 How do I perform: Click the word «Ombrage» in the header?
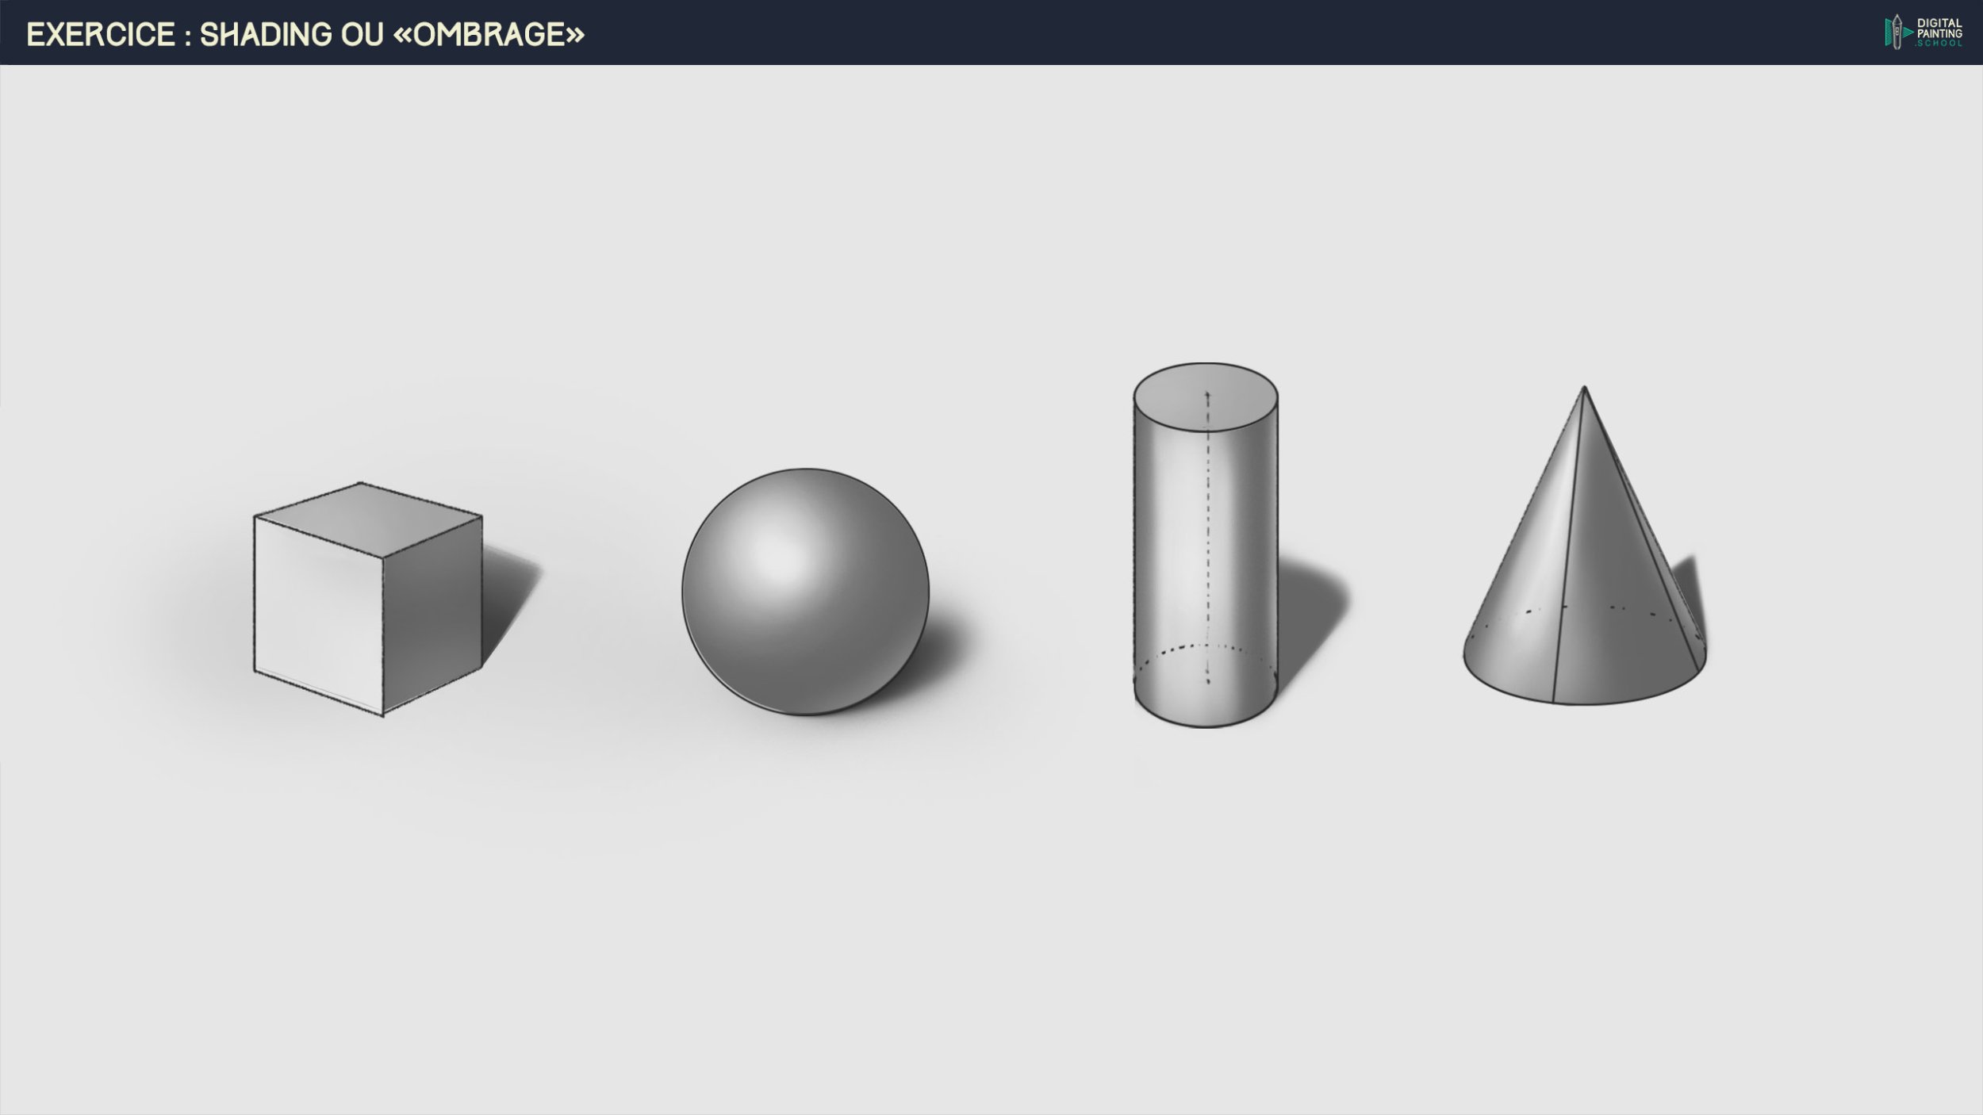[x=489, y=34]
